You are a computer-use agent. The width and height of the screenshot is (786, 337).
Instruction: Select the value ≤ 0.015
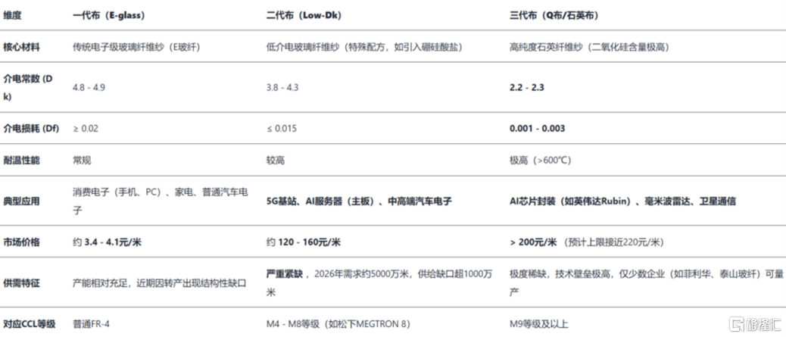click(x=281, y=129)
